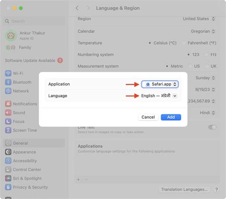Open Software Update Available badge
Screen dimensions: 226x199
60,60
